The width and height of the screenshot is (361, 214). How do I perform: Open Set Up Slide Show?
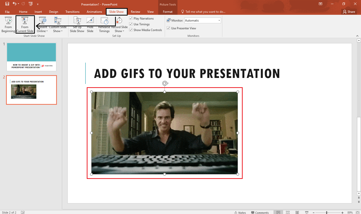pyautogui.click(x=77, y=24)
